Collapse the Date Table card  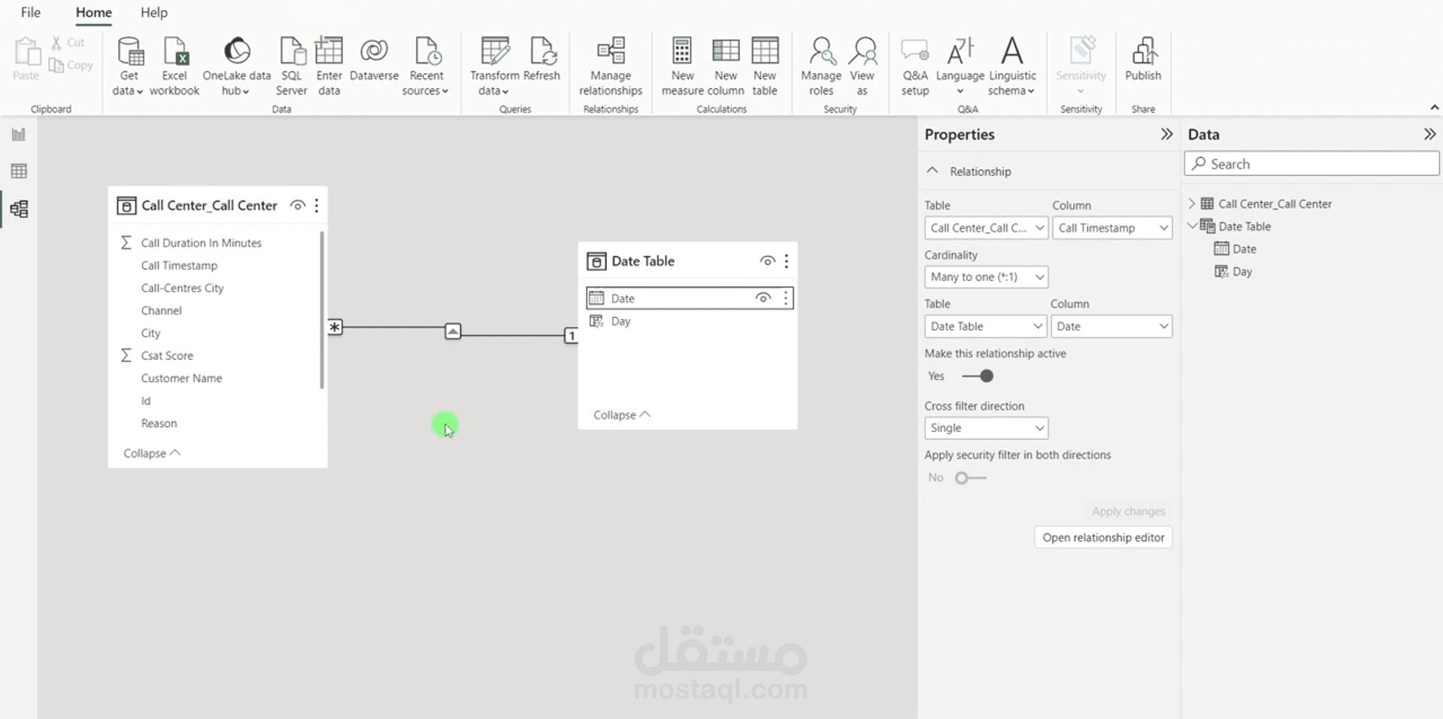(622, 415)
